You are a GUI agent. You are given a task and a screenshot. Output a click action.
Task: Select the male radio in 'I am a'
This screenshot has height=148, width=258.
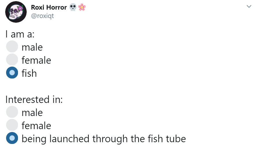click(x=12, y=46)
